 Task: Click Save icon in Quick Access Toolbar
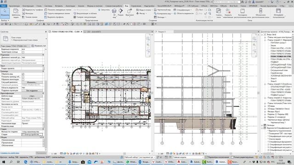coord(6,24)
